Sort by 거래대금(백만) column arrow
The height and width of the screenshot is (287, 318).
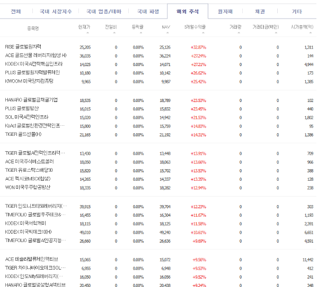[x=276, y=33]
